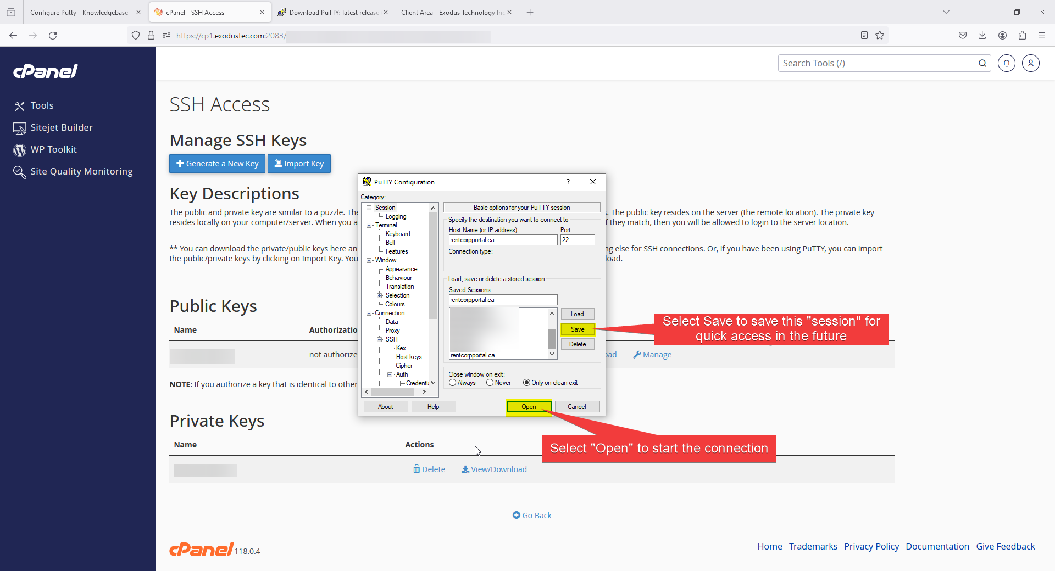Open the cPanel notifications bell
Screen dimensions: 1055x571
pos(1006,64)
